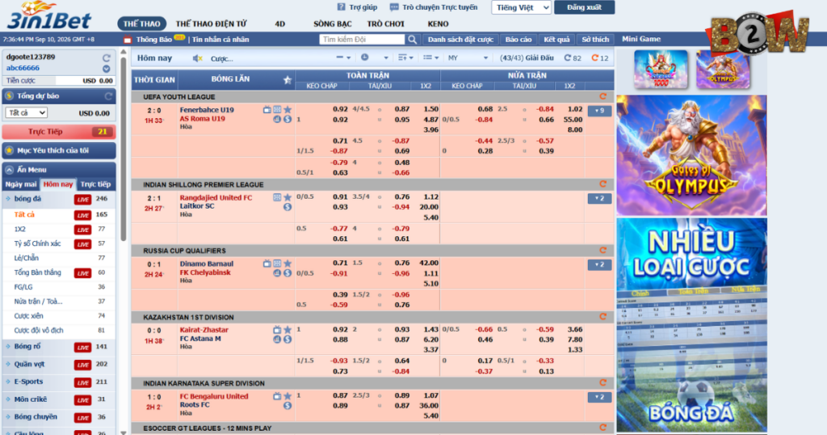Collapse sidebar via Ẩn Menu toggle
The width and height of the screenshot is (827, 435).
[10, 170]
